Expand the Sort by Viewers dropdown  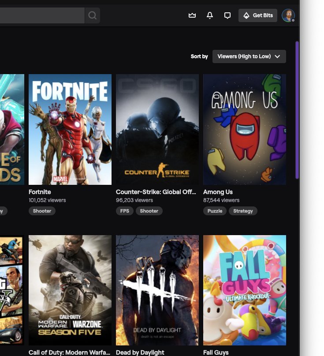[x=249, y=56]
